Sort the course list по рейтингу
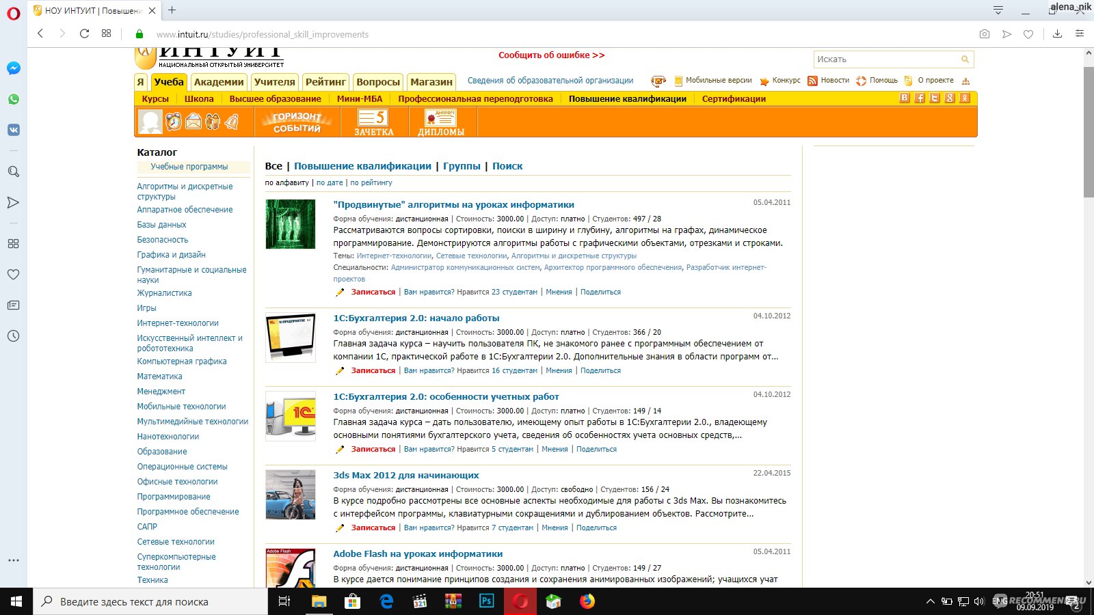Image resolution: width=1094 pixels, height=615 pixels. [x=371, y=182]
